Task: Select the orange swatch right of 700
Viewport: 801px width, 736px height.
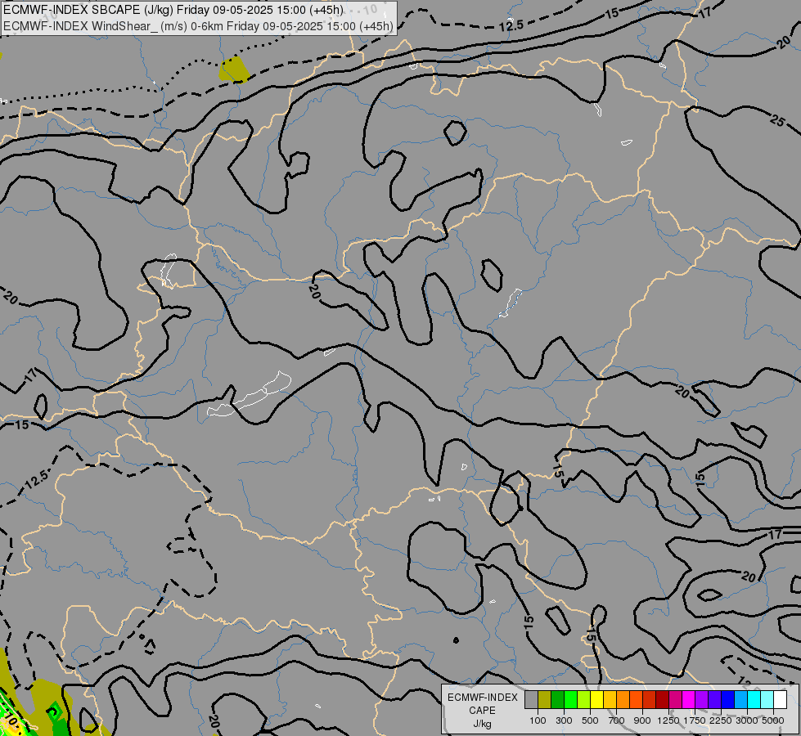Action: (x=623, y=700)
